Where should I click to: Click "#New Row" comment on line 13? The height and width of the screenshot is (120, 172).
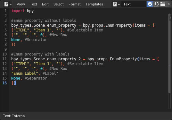pos(58,69)
